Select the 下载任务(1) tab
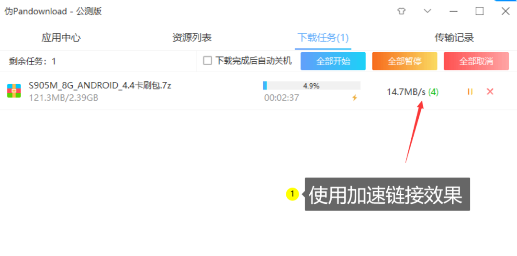The width and height of the screenshot is (517, 256). coord(323,37)
